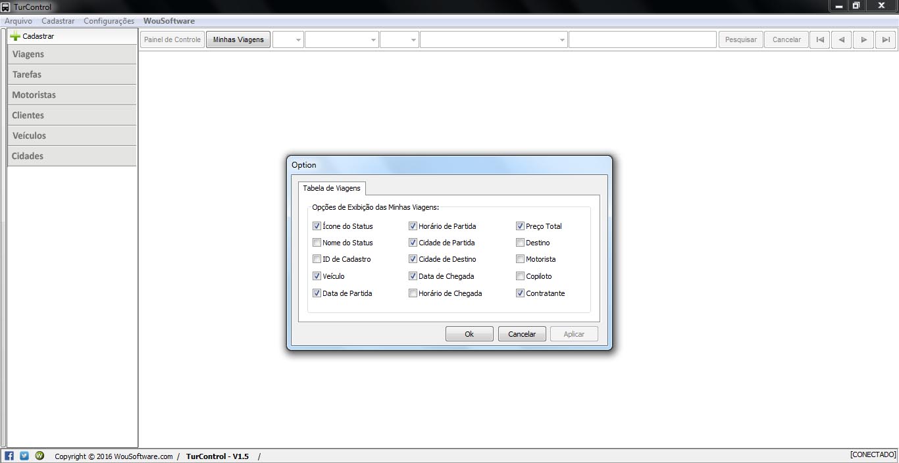Open the Clientes sidebar section

[x=72, y=115]
